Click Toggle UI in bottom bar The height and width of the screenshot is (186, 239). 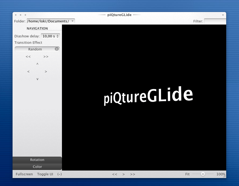[45, 174]
